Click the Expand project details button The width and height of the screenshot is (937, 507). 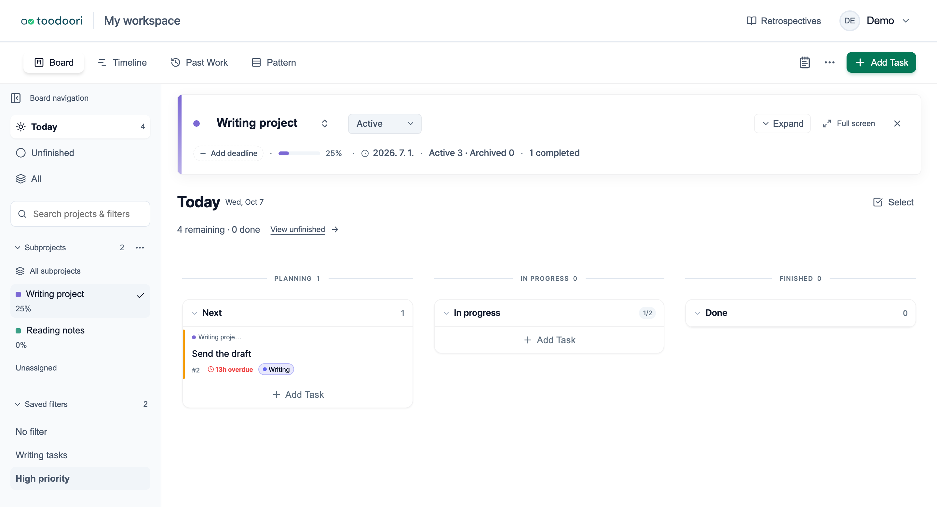tap(782, 123)
